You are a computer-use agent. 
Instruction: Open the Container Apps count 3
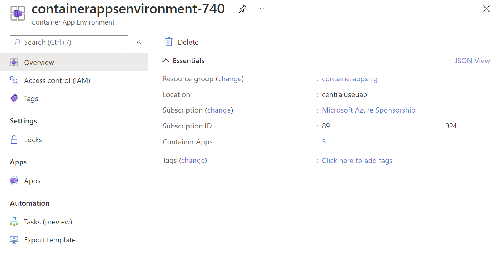(x=324, y=142)
